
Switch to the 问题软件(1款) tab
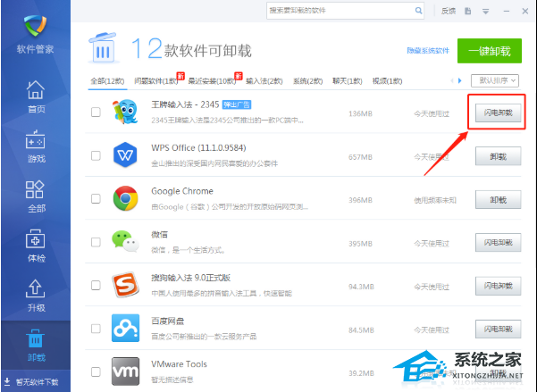(155, 81)
